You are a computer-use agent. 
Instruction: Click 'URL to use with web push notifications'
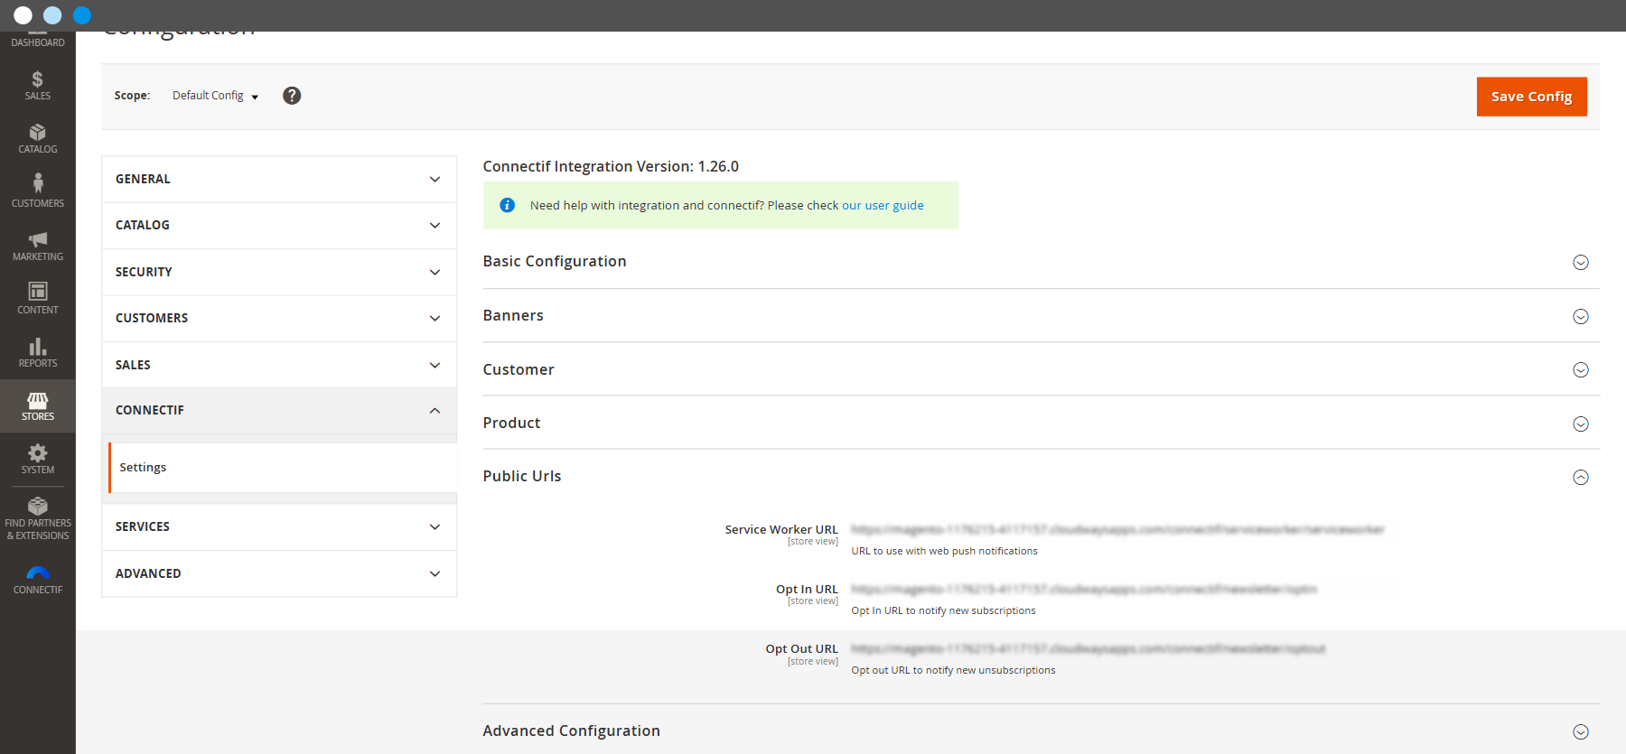944,551
